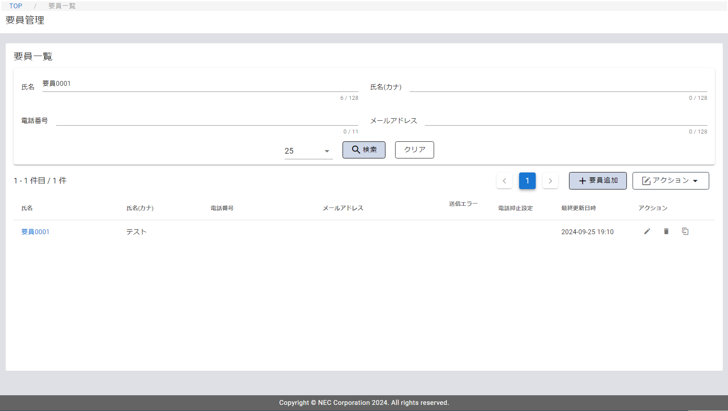Sort by 氏名 column header
This screenshot has width=728, height=411.
[27, 208]
